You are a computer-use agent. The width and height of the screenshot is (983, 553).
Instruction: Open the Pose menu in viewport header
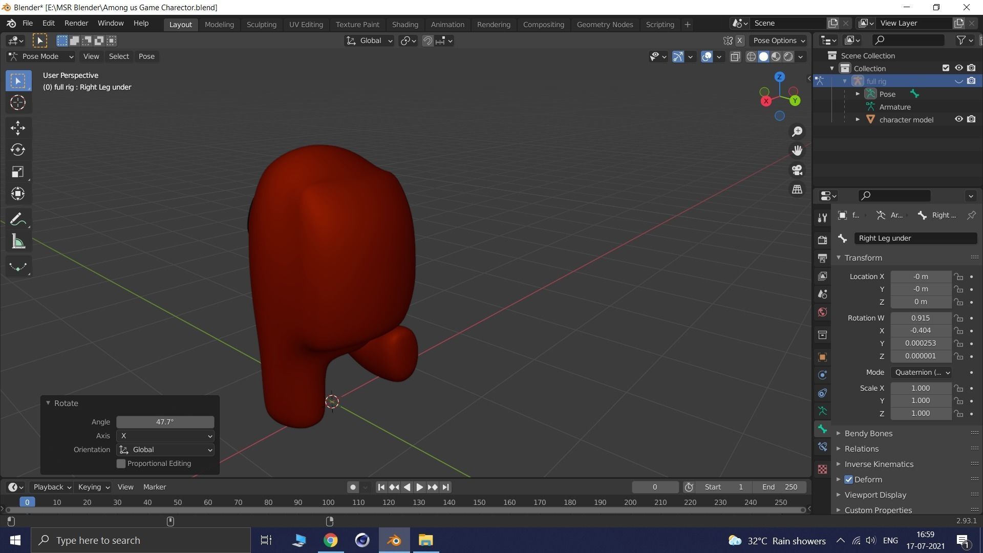146,56
